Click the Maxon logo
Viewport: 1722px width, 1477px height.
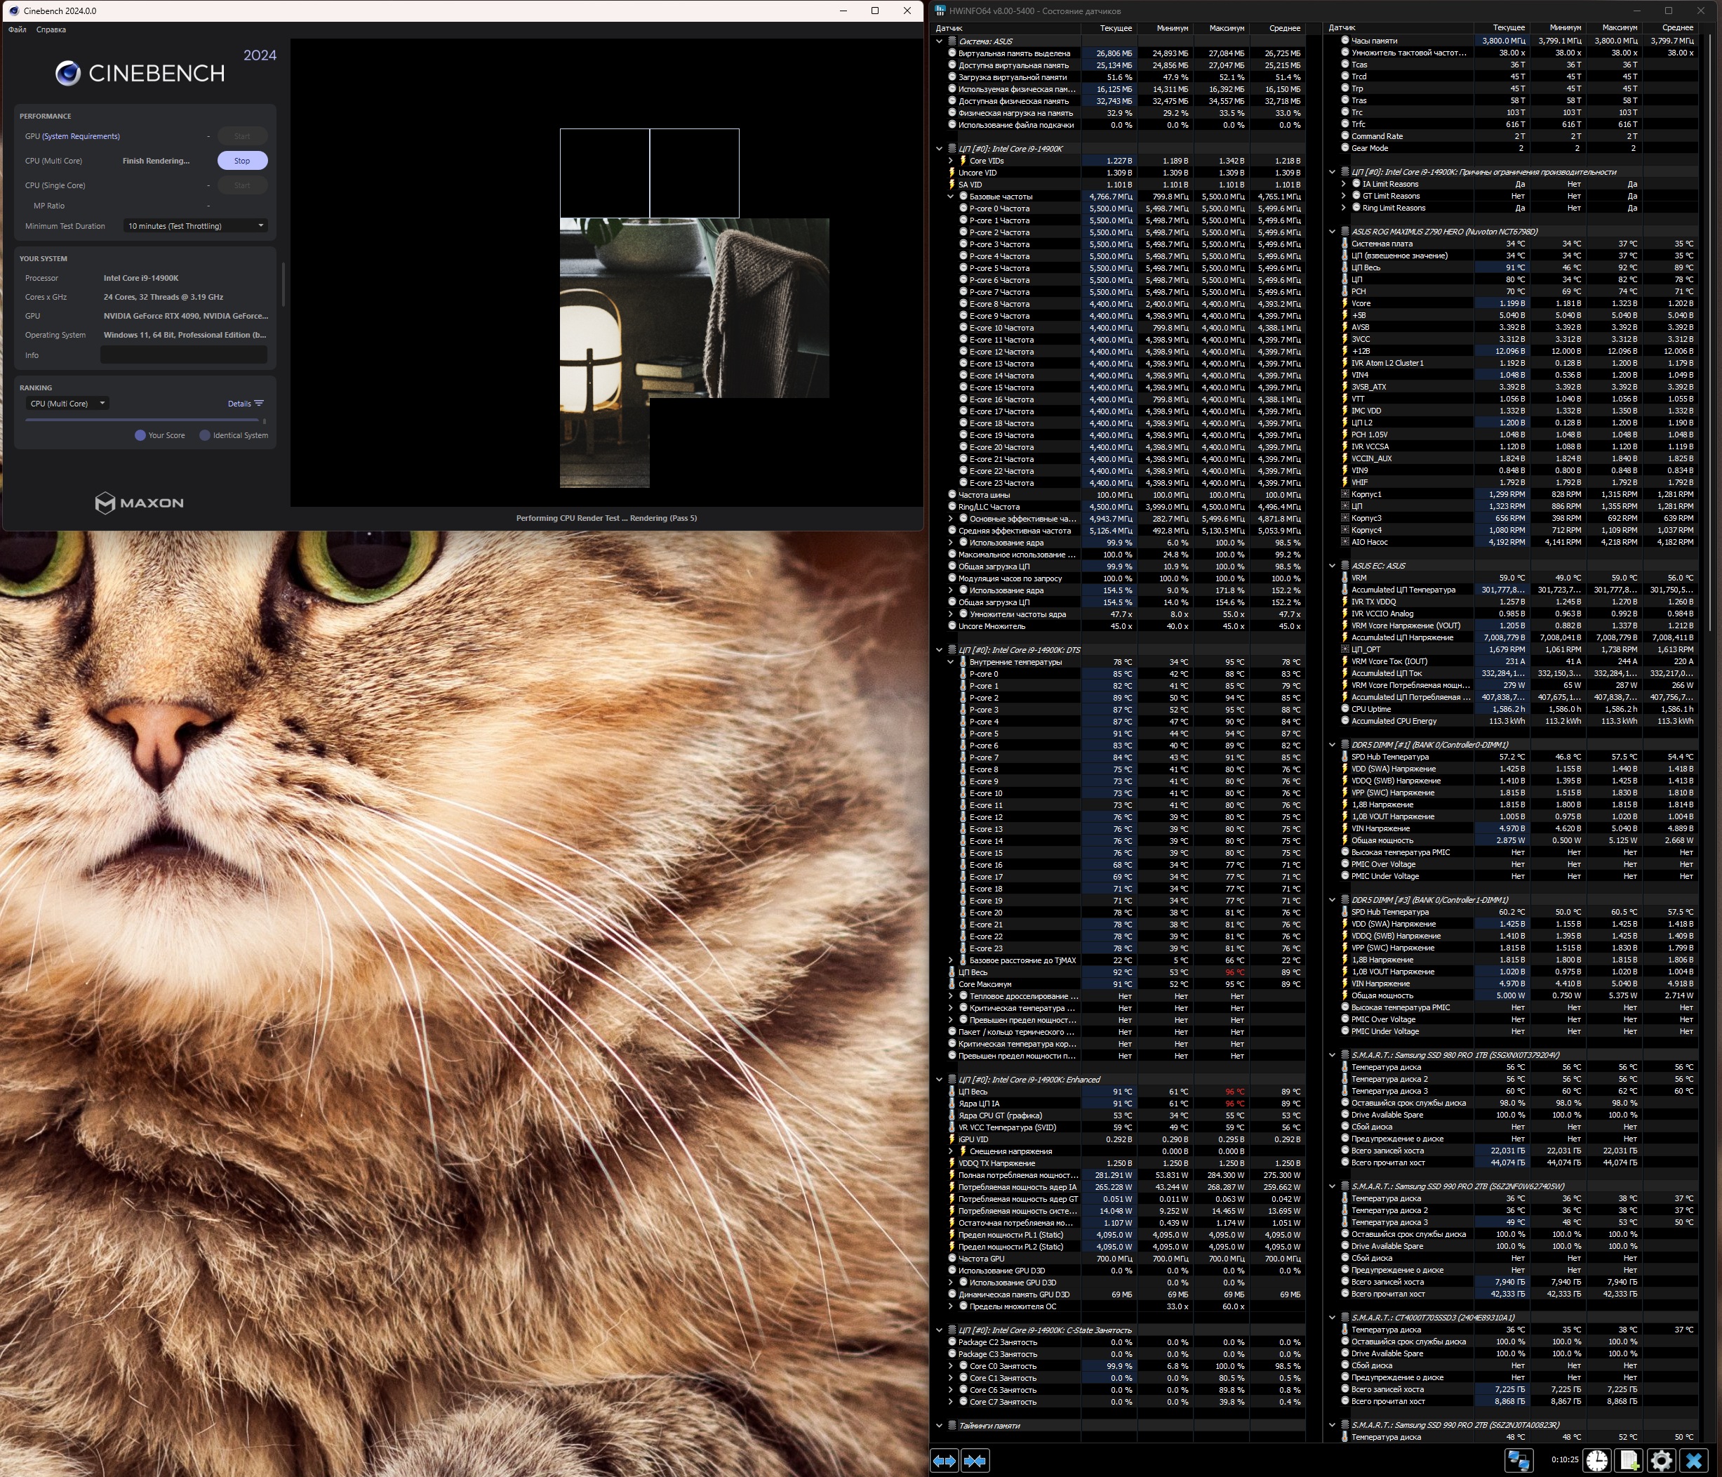coord(139,503)
